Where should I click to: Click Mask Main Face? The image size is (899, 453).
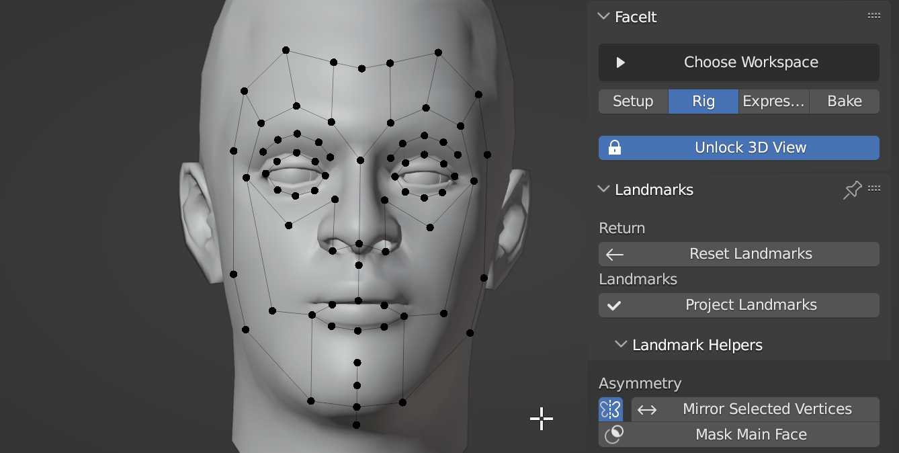pos(738,435)
